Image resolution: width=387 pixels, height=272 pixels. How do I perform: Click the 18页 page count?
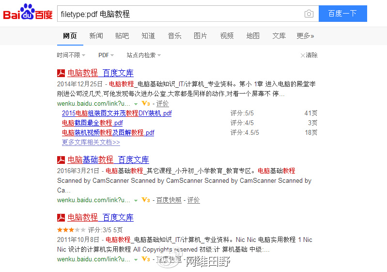311,133
